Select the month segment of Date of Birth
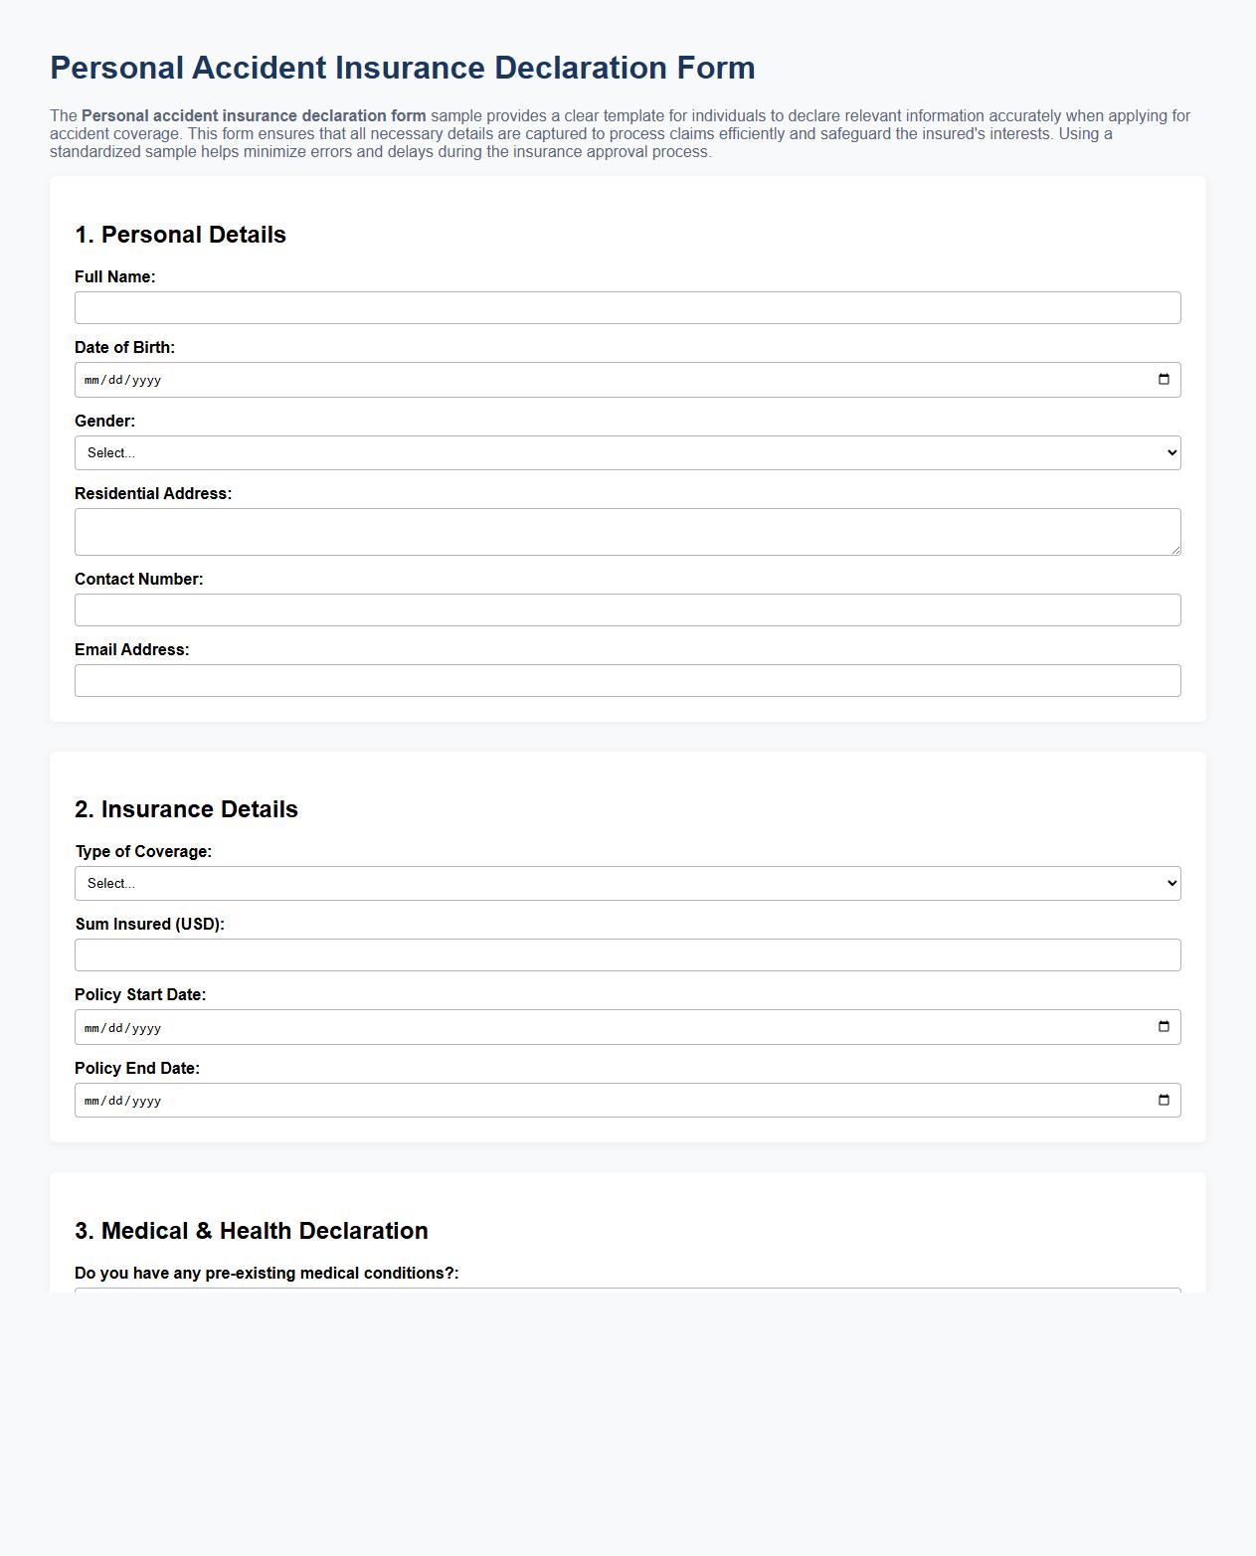This screenshot has height=1556, width=1256. click(x=91, y=379)
